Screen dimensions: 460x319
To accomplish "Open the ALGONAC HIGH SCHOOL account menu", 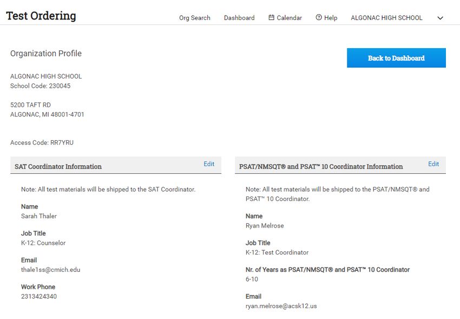I will point(386,18).
